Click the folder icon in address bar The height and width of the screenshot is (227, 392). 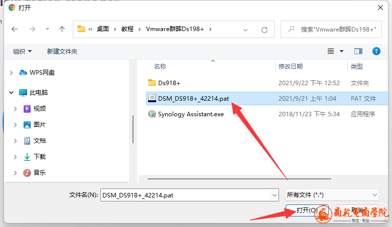[81, 29]
